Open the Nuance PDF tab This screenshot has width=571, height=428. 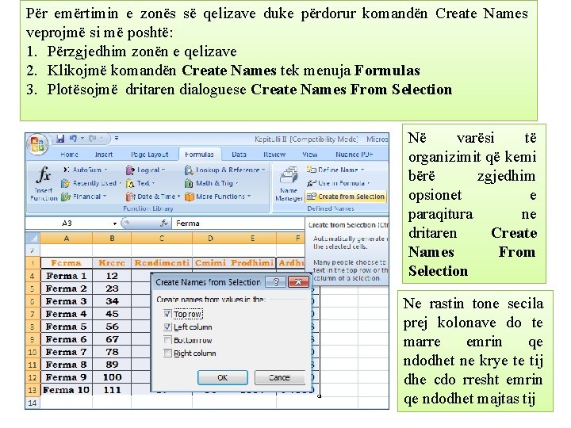(x=354, y=155)
